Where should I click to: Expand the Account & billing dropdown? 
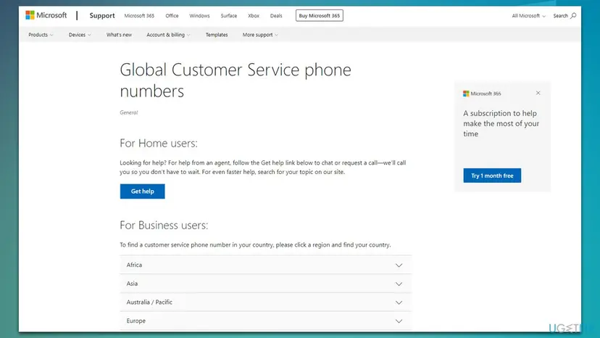(x=168, y=35)
